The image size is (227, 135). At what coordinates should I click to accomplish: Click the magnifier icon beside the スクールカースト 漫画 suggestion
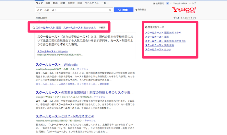[34, 28]
